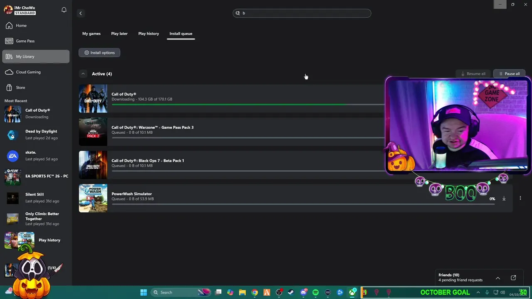Select My Library in the sidebar
Image resolution: width=532 pixels, height=299 pixels.
(x=36, y=56)
